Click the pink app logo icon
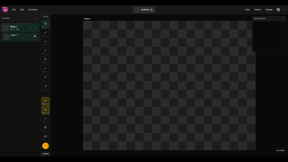This screenshot has height=162, width=288. tap(5, 9)
